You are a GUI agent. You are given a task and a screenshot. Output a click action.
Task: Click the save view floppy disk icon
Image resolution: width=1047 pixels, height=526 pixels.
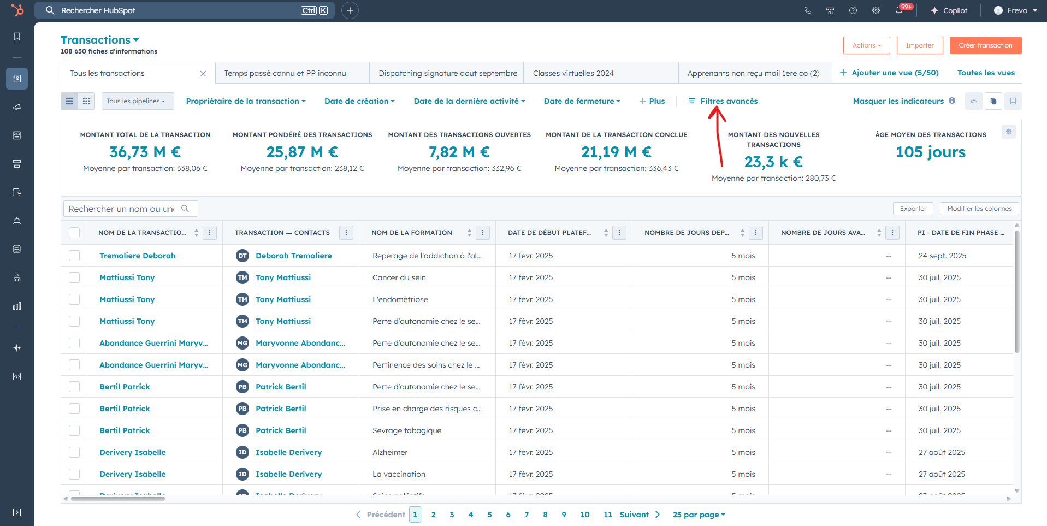(x=1013, y=101)
